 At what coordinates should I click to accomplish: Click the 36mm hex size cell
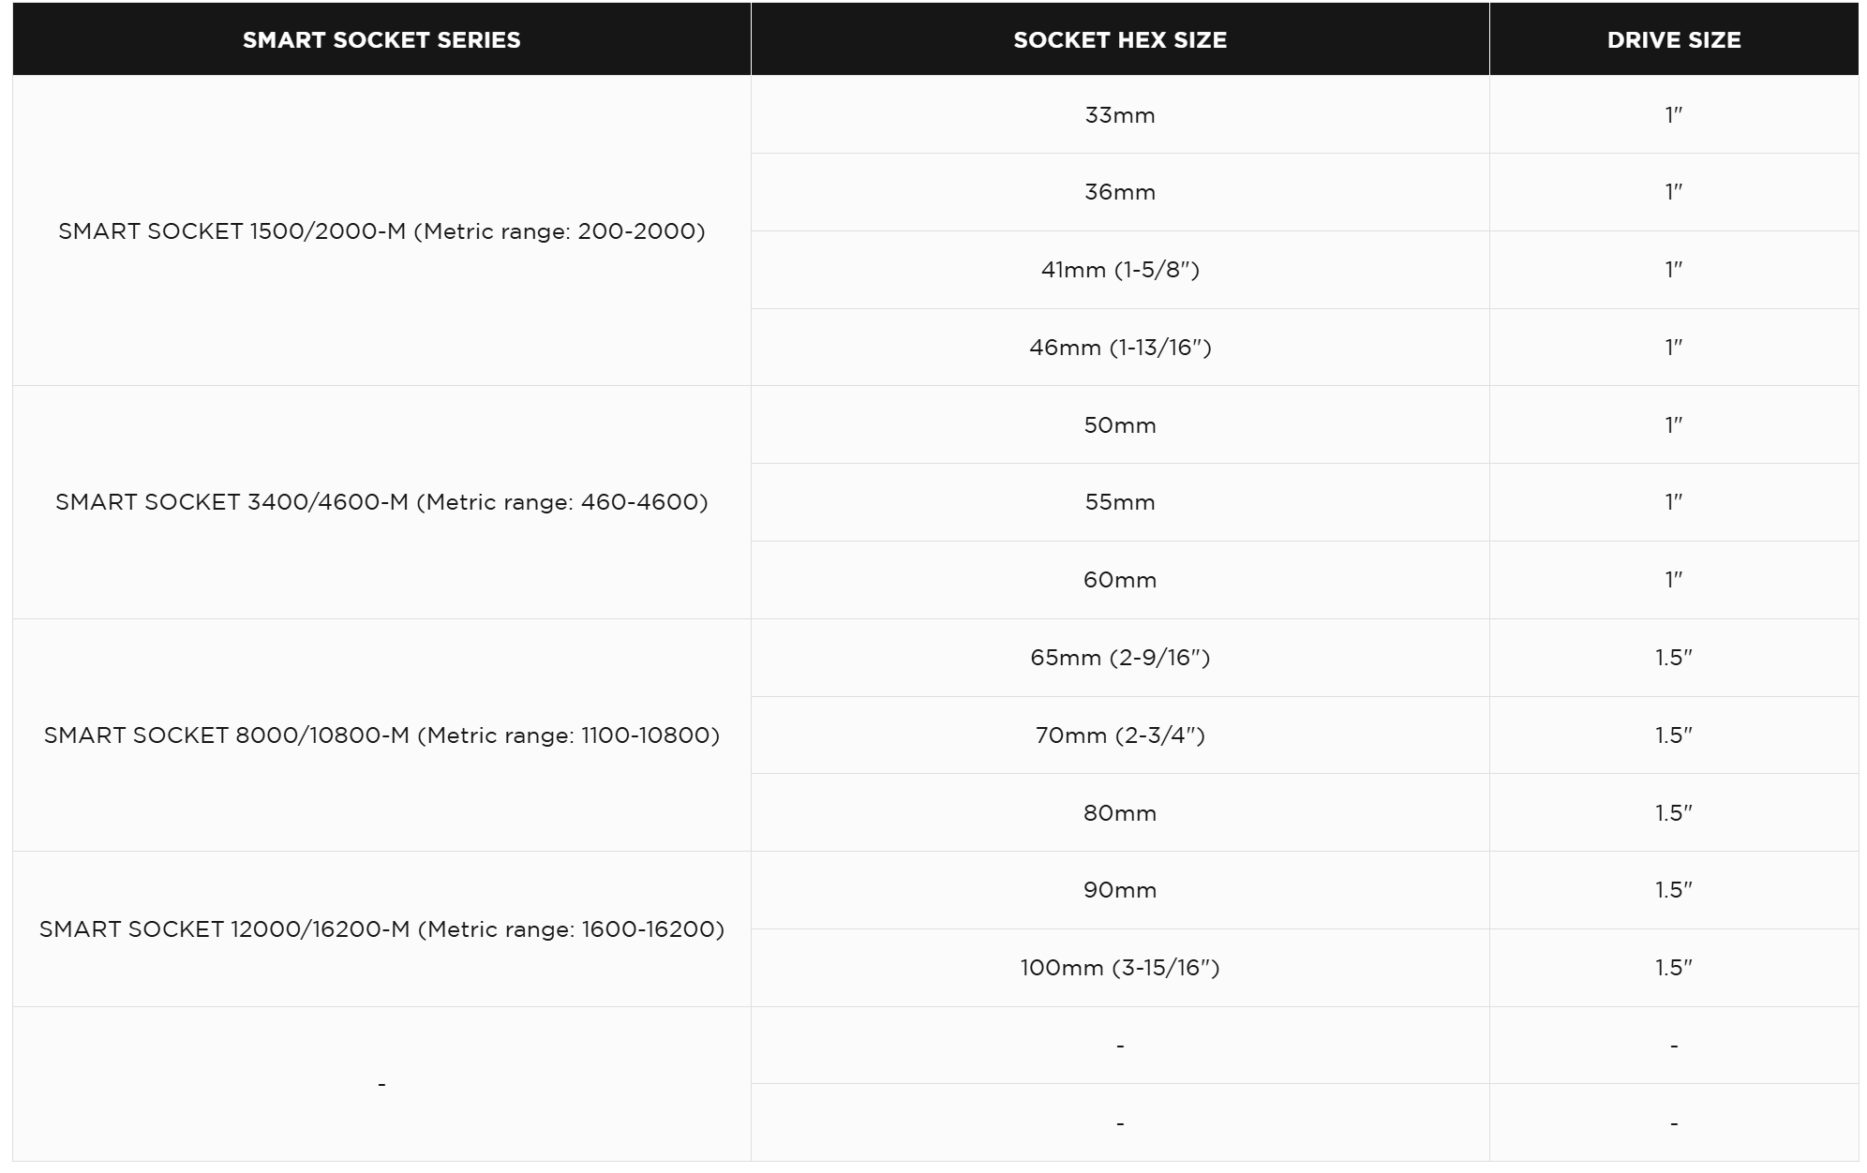[x=1120, y=192]
